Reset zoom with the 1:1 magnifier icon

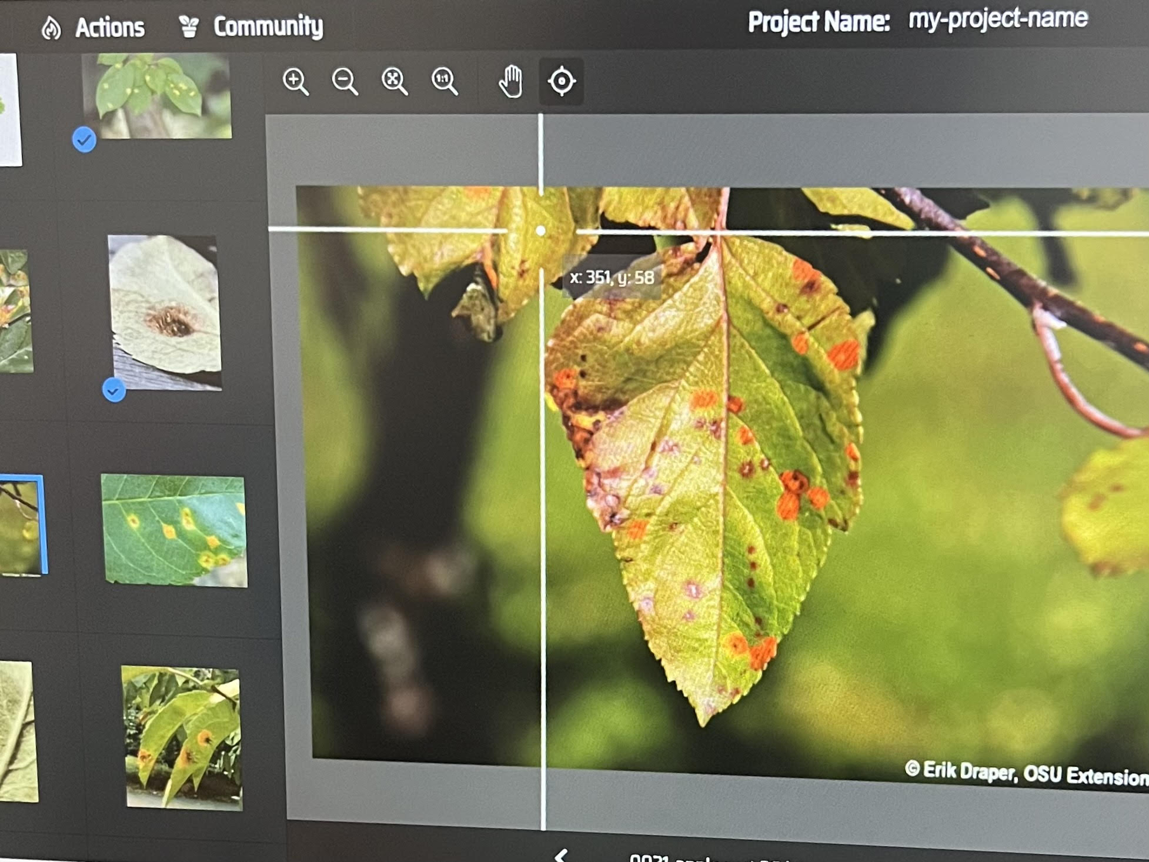coord(444,81)
